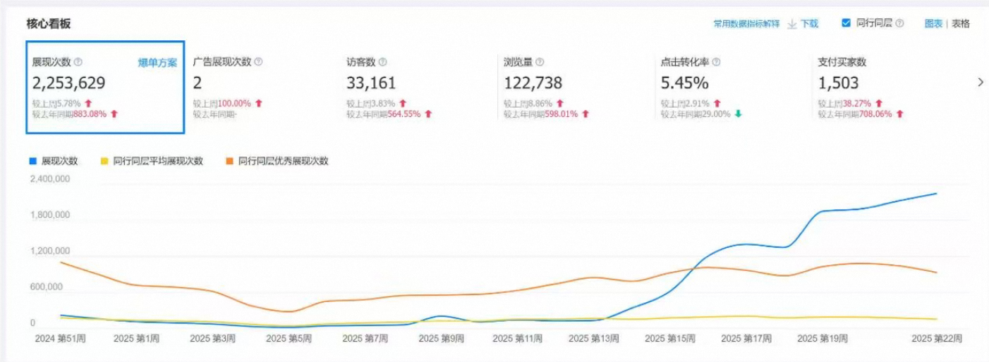Click help icon next to 同行同层
This screenshot has width=989, height=362.
[899, 23]
